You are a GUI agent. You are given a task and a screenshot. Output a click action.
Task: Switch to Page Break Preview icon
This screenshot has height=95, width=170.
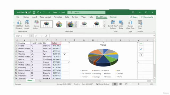(126, 84)
